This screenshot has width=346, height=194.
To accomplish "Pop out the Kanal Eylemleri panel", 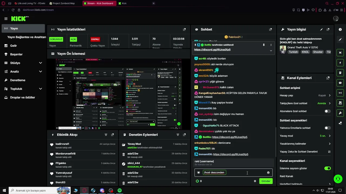I will pyautogui.click(x=328, y=78).
